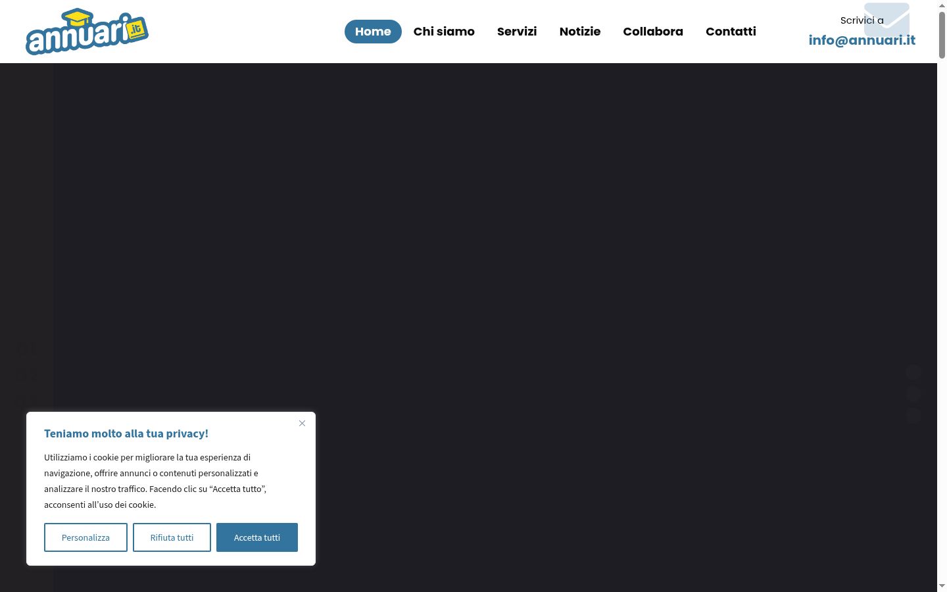The image size is (947, 592).
Task: Go to the Chi siamo page
Action: tap(444, 32)
